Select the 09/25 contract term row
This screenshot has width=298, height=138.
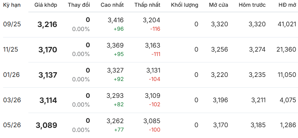149,25
